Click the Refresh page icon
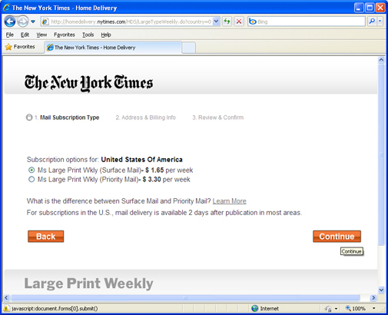Viewport: 388px width, 315px height. click(227, 22)
